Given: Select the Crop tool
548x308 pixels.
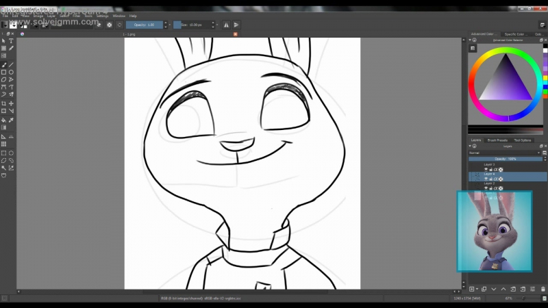Looking at the screenshot, I should (4, 103).
